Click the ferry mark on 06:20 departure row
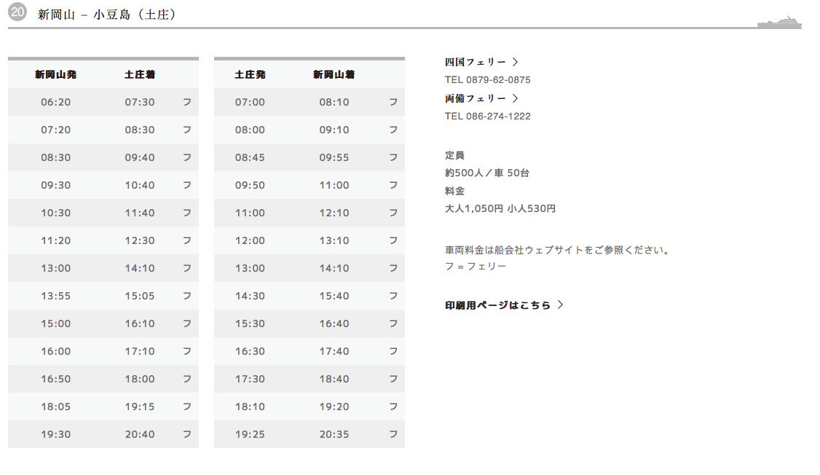 187,102
